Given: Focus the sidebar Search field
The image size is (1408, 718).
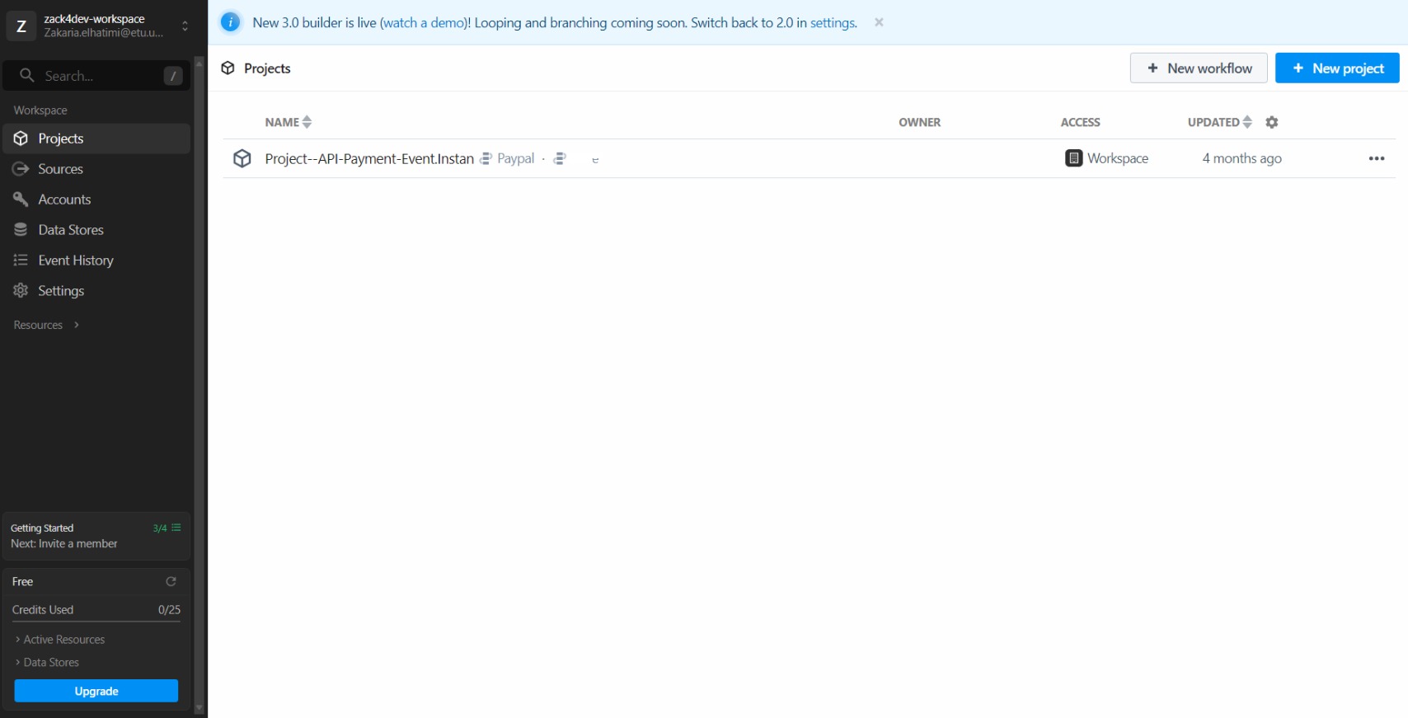Looking at the screenshot, I should (x=96, y=76).
